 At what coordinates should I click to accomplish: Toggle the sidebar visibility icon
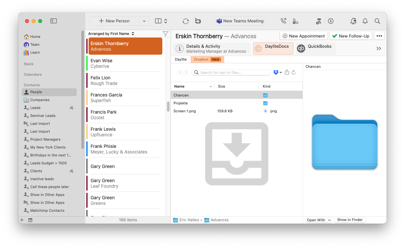(x=53, y=21)
